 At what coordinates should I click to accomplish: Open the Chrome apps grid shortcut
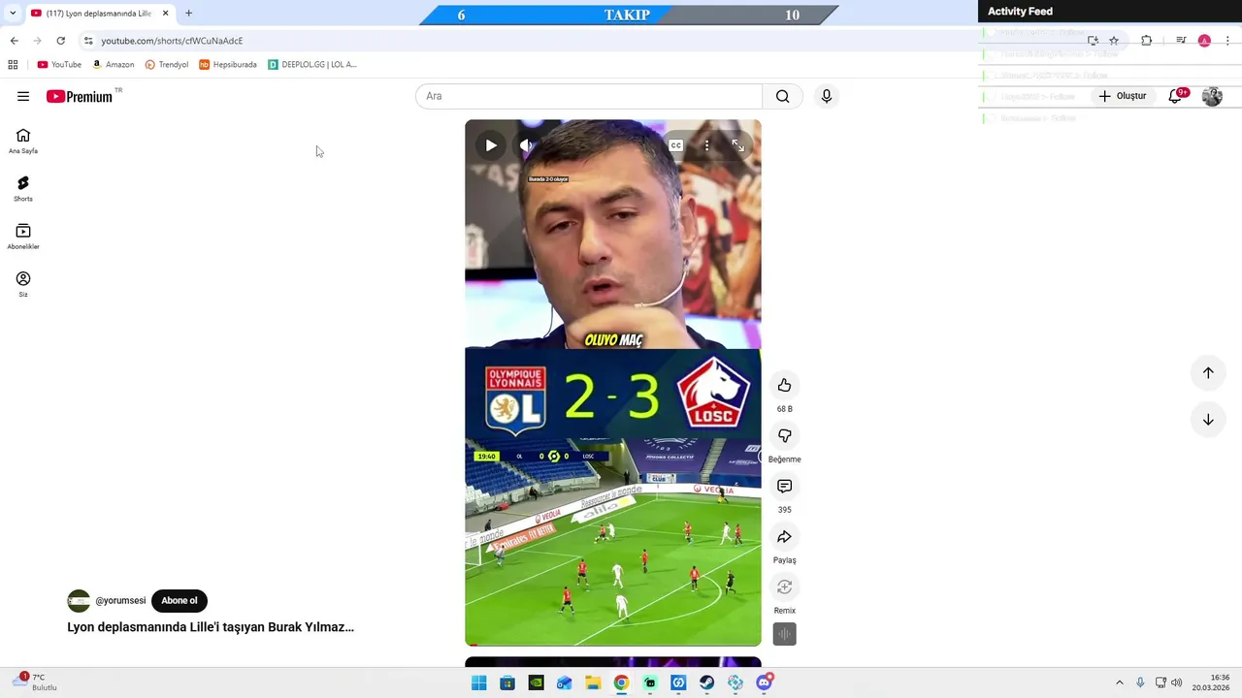tap(13, 65)
